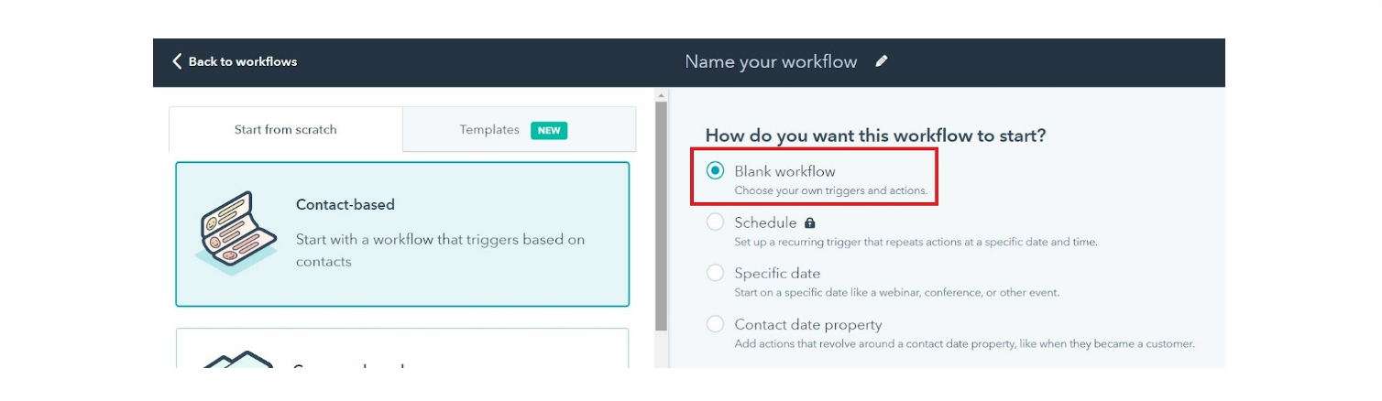The width and height of the screenshot is (1382, 401).
Task: Select the second workflow type card below Contact-based
Action: click(402, 349)
